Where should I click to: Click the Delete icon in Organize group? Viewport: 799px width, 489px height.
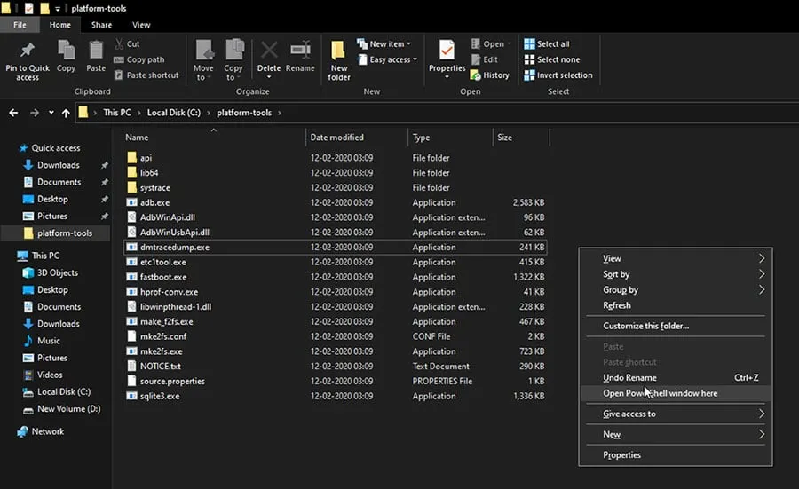click(x=268, y=51)
